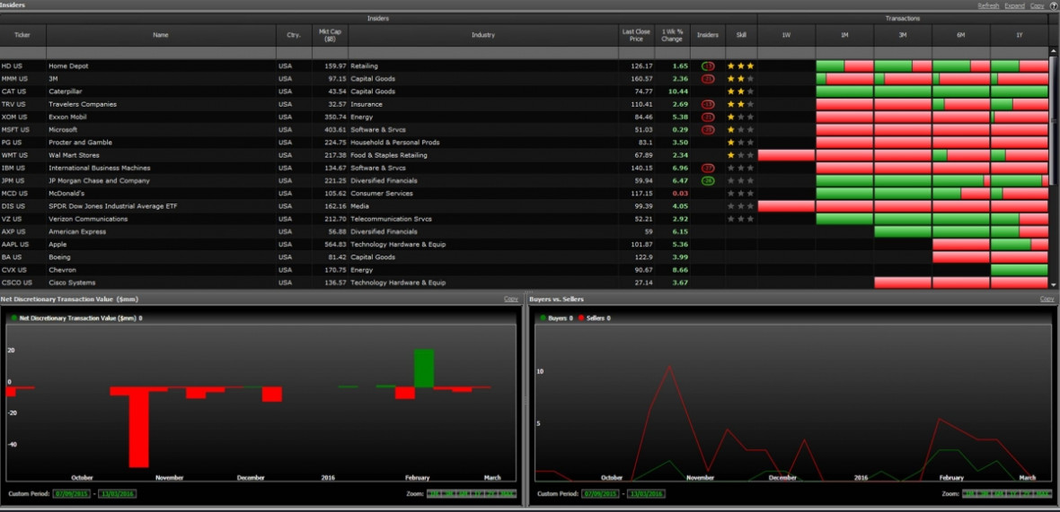Image resolution: width=1060 pixels, height=512 pixels.
Task: Select the MSFT US ticker cell
Action: pos(23,129)
